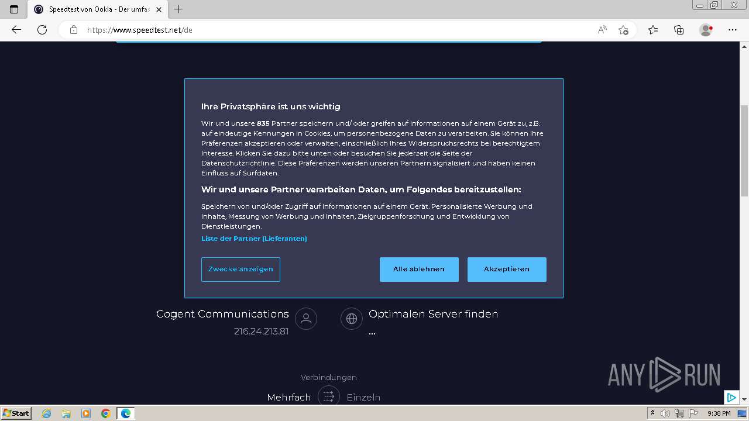Click the globe server icon
This screenshot has width=749, height=421.
point(352,319)
